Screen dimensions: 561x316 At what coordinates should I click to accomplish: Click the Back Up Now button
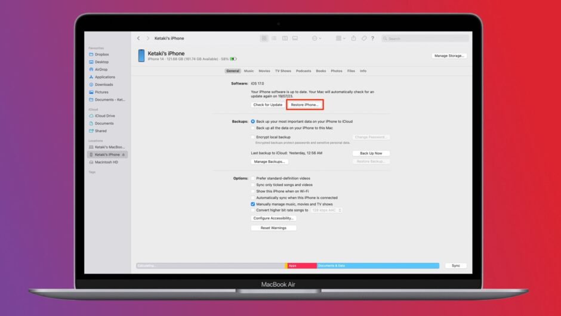pyautogui.click(x=371, y=153)
